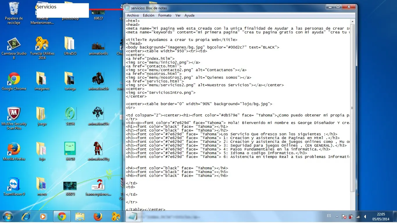Open the Papelera de reciclaje desktop icon
This screenshot has width=397, height=223.
(14, 13)
